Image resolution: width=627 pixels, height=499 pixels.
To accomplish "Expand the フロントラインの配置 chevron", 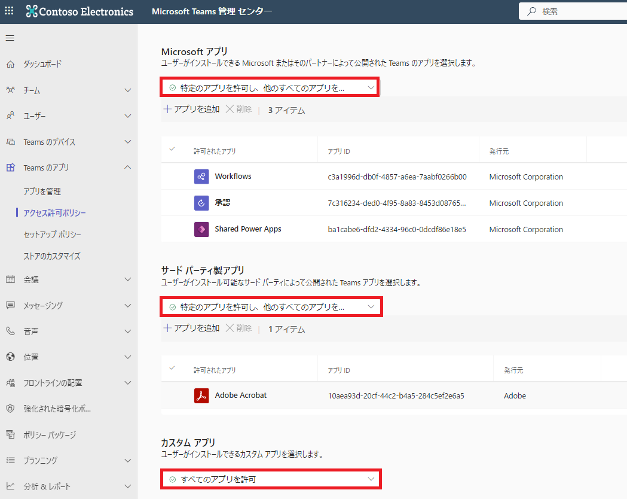I will point(128,383).
